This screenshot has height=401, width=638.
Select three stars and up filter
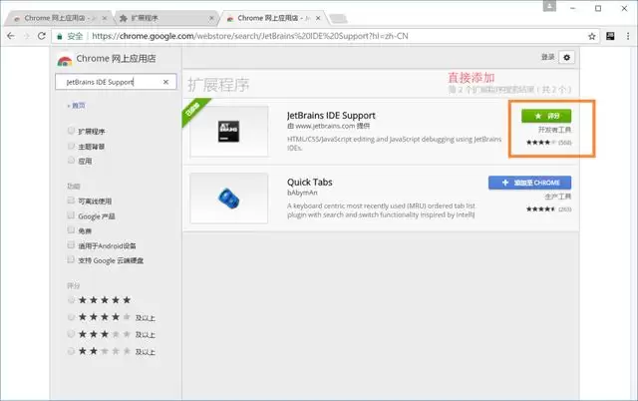71,334
